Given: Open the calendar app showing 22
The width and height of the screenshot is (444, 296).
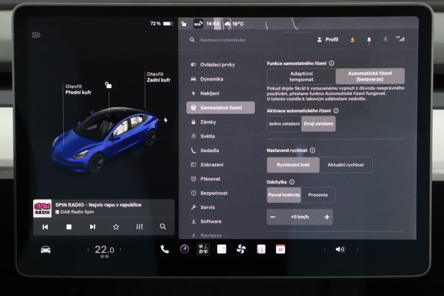Looking at the screenshot, I should [280, 249].
